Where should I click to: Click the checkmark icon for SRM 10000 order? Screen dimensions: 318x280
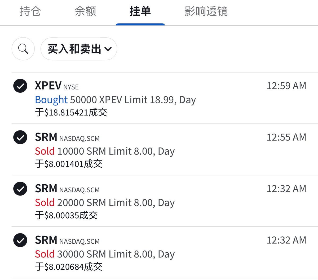(x=20, y=137)
